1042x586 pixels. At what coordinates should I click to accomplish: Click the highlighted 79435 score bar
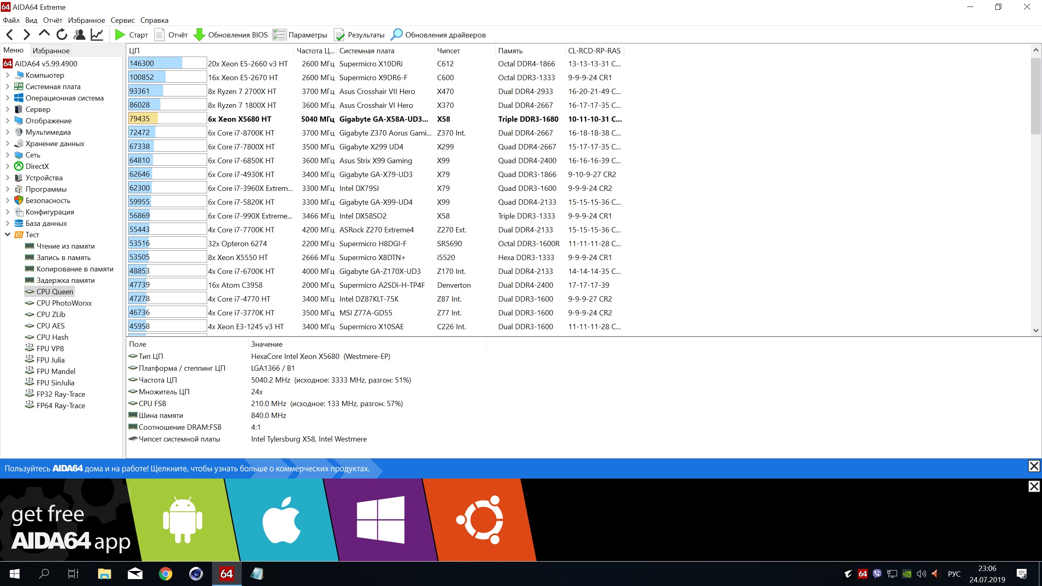(x=167, y=119)
